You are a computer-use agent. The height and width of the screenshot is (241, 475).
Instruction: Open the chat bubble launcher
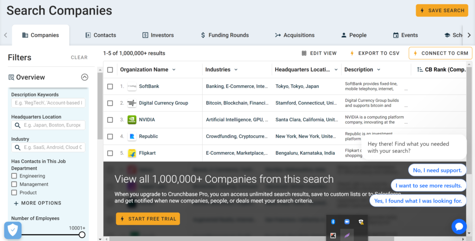pos(459,227)
